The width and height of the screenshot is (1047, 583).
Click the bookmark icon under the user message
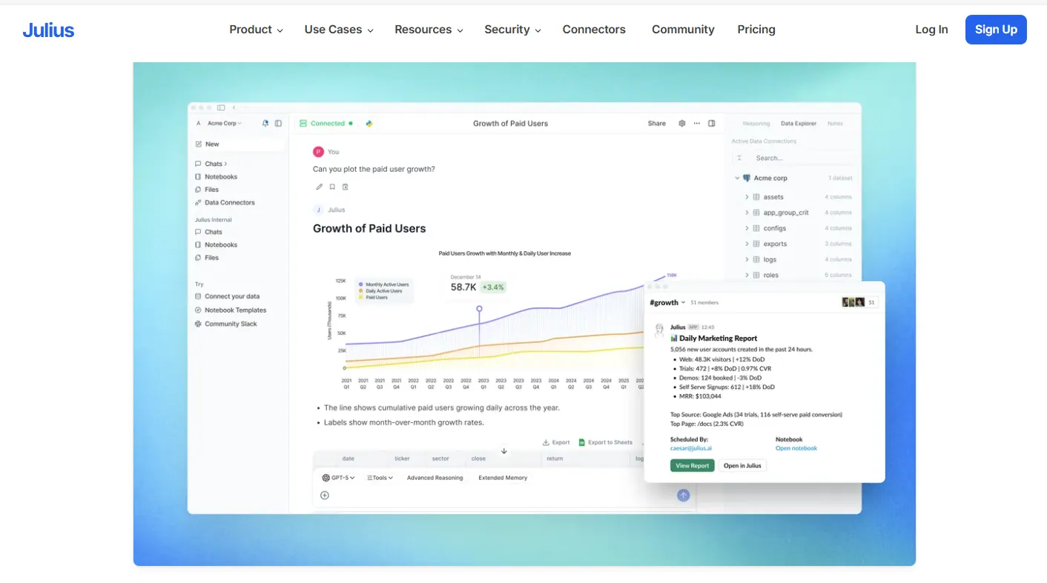[332, 187]
